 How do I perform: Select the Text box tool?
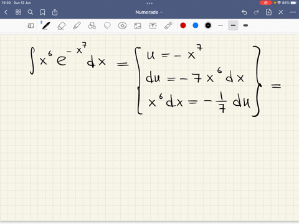click(153, 26)
